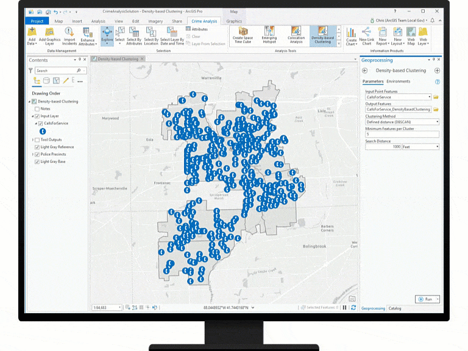This screenshot has width=468, height=351.
Task: Check the Tool Outputs group
Action: coord(37,140)
